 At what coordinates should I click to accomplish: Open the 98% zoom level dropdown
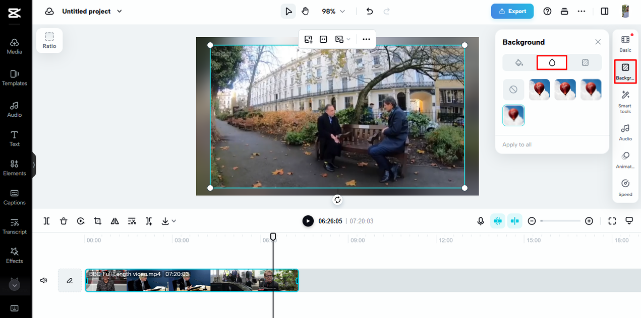click(x=333, y=11)
